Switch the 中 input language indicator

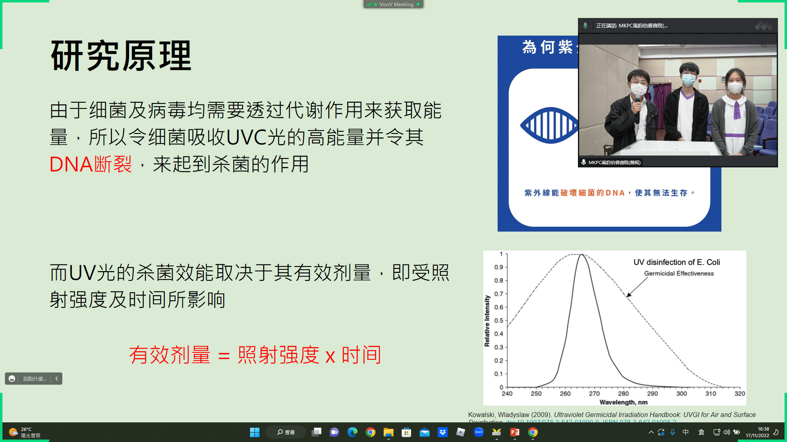tap(686, 432)
